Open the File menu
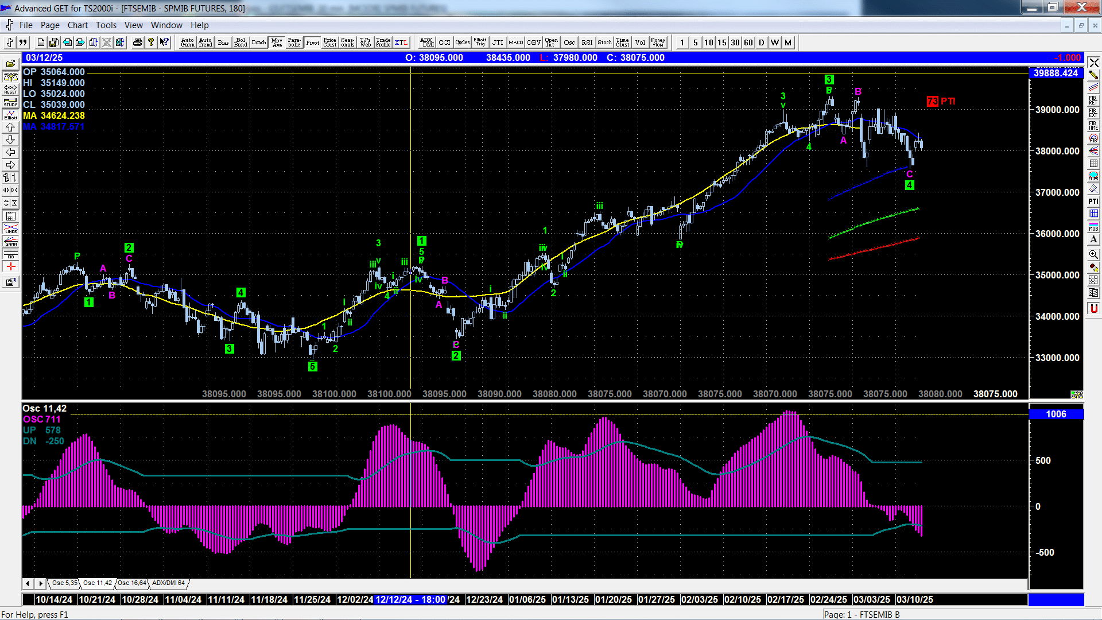Screen dimensions: 1102x620 point(26,25)
